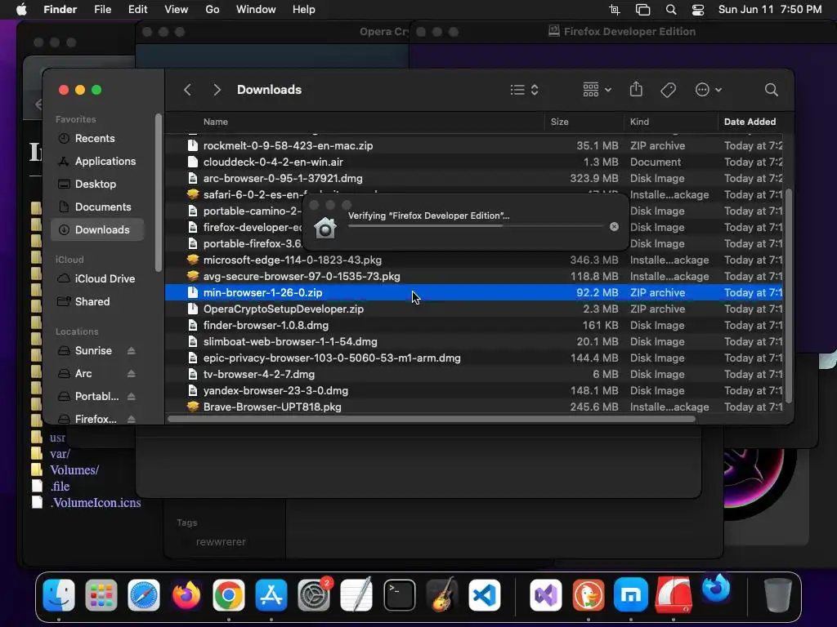Viewport: 837px width, 627px height.
Task: Open Launchpad from the Dock
Action: pos(101,595)
